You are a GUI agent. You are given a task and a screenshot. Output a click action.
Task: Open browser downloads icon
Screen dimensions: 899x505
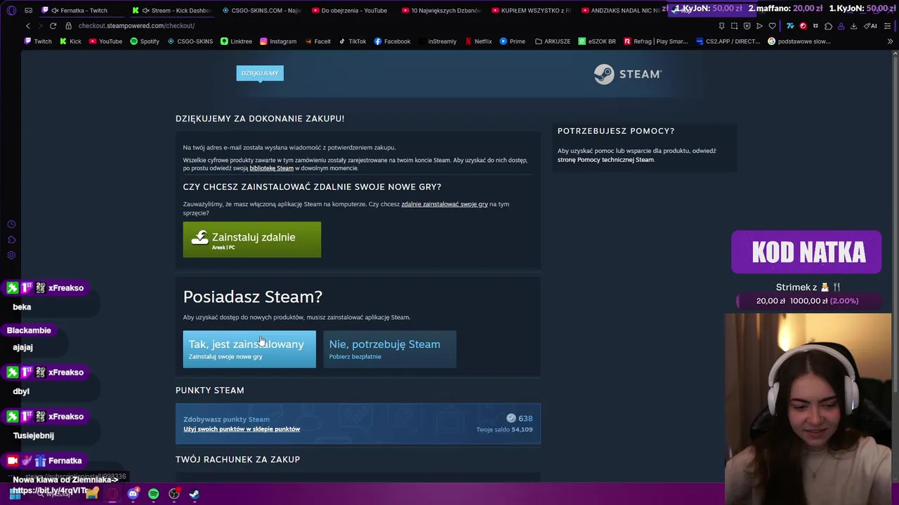pyautogui.click(x=853, y=26)
